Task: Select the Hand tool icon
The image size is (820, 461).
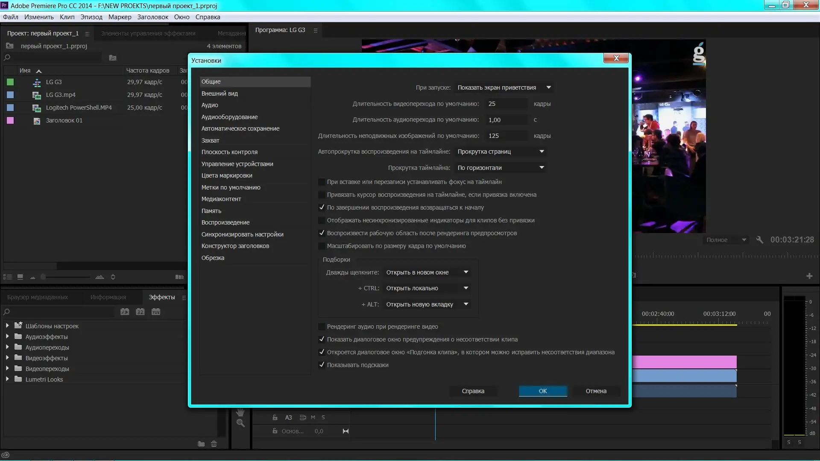Action: tap(240, 412)
